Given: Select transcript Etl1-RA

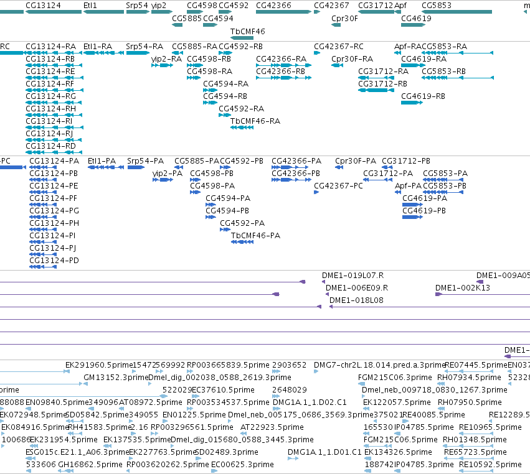Looking at the screenshot, I should pyautogui.click(x=98, y=47).
